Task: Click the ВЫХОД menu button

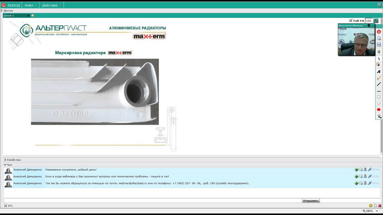Action: click(x=11, y=5)
